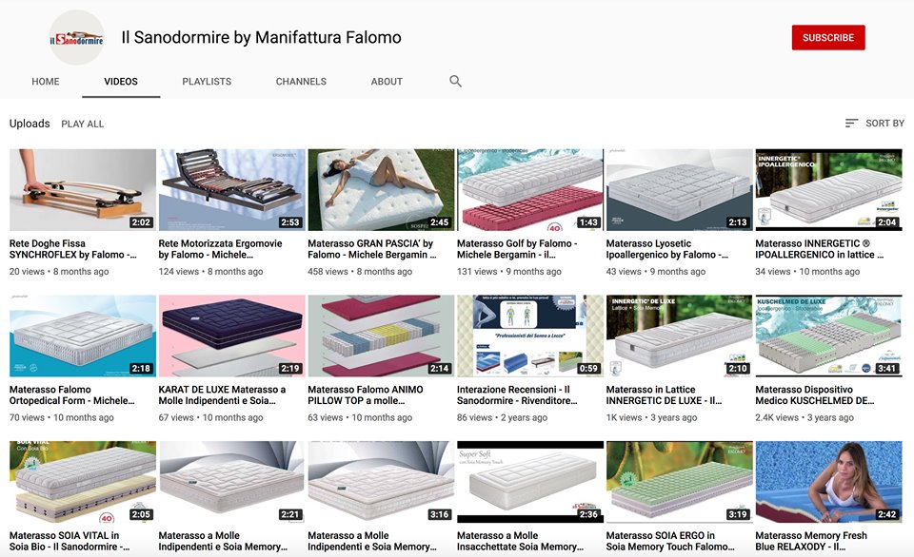Click Play All next to Uploads

82,124
